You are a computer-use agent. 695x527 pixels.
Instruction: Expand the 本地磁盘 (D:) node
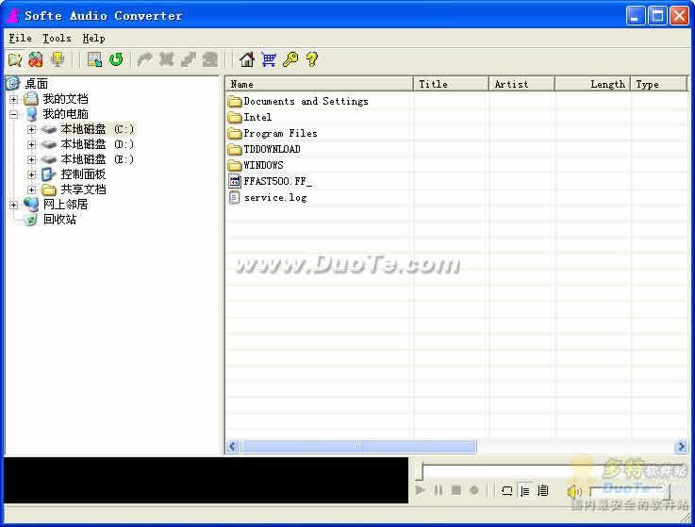[31, 144]
